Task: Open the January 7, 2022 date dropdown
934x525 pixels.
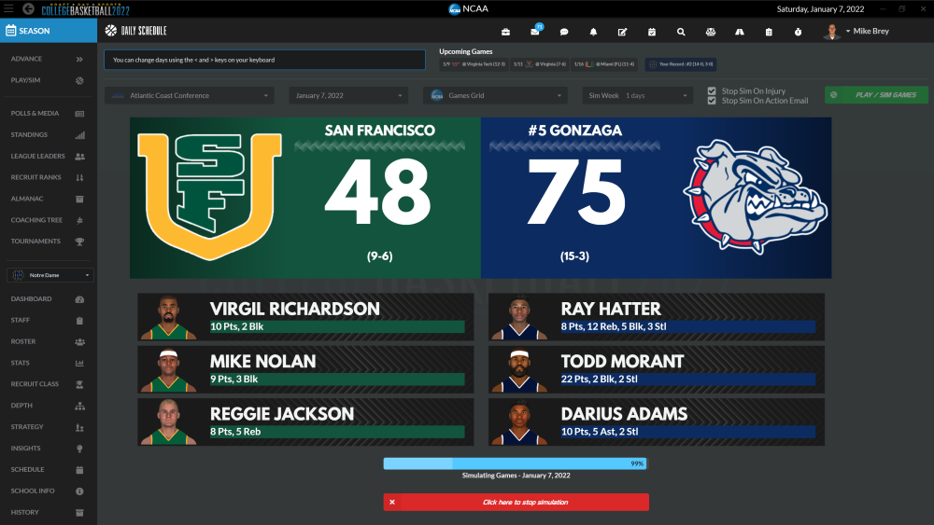Action: 348,95
